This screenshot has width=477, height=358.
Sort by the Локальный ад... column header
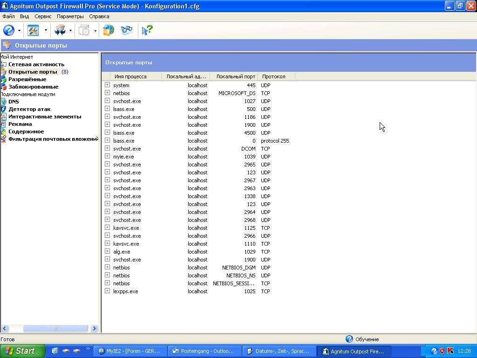click(x=186, y=76)
